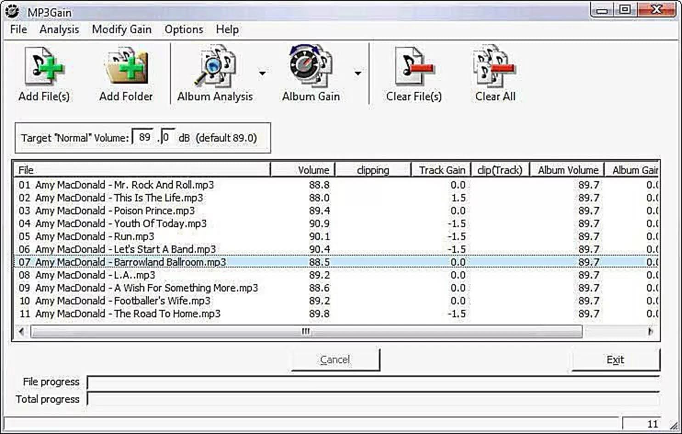
Task: Select row 01 Mr. Rock And Roll.mp3
Action: [x=336, y=185]
